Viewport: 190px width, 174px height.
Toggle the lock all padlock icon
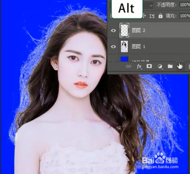point(160,16)
